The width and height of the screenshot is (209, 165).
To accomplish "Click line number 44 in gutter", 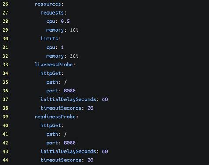I will point(5,160).
